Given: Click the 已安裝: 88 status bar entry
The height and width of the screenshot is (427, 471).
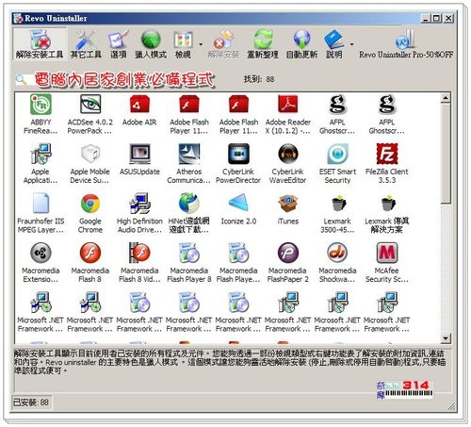Looking at the screenshot, I should tap(31, 402).
